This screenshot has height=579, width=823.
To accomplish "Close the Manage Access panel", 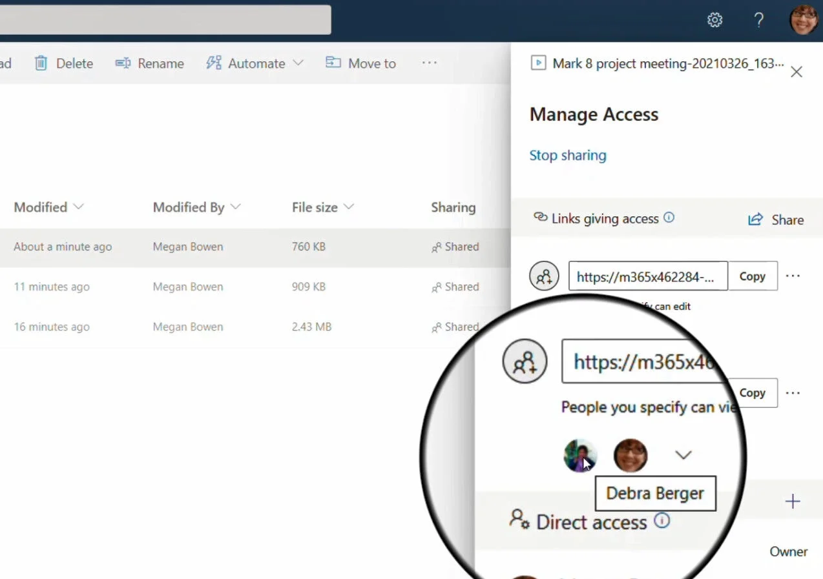I will point(797,72).
